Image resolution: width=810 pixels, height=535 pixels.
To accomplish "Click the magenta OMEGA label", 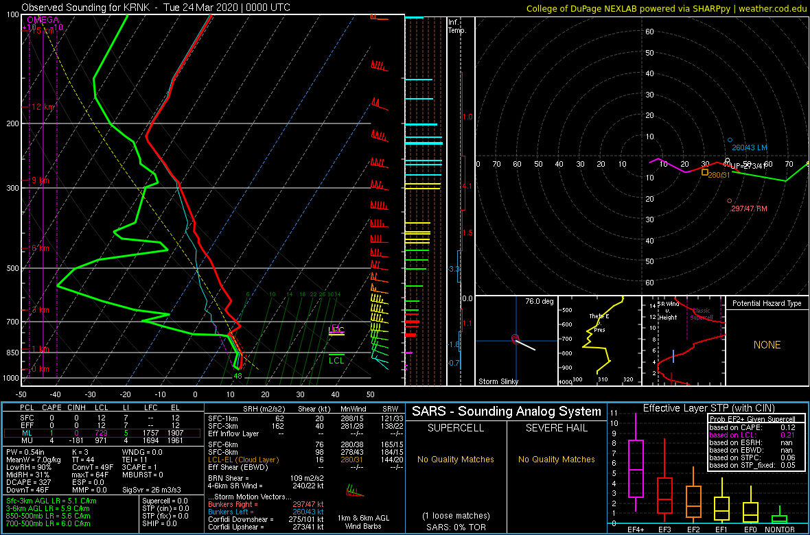I will coord(43,20).
